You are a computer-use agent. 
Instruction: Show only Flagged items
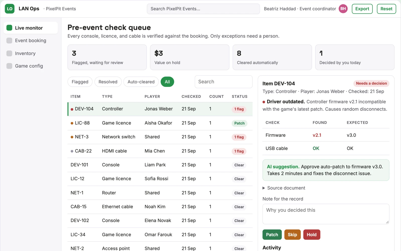tap(80, 82)
